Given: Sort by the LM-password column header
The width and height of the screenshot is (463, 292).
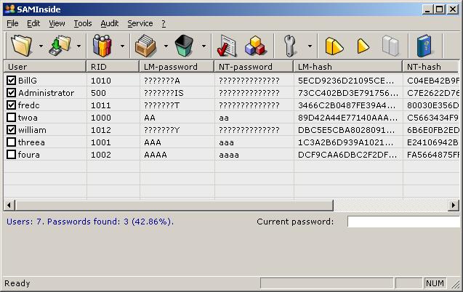Looking at the screenshot, I should point(177,67).
